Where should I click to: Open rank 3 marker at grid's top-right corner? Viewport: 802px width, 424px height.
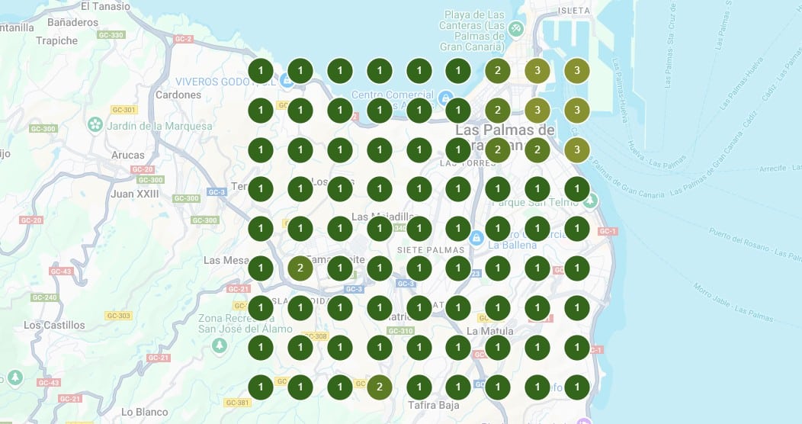577,71
